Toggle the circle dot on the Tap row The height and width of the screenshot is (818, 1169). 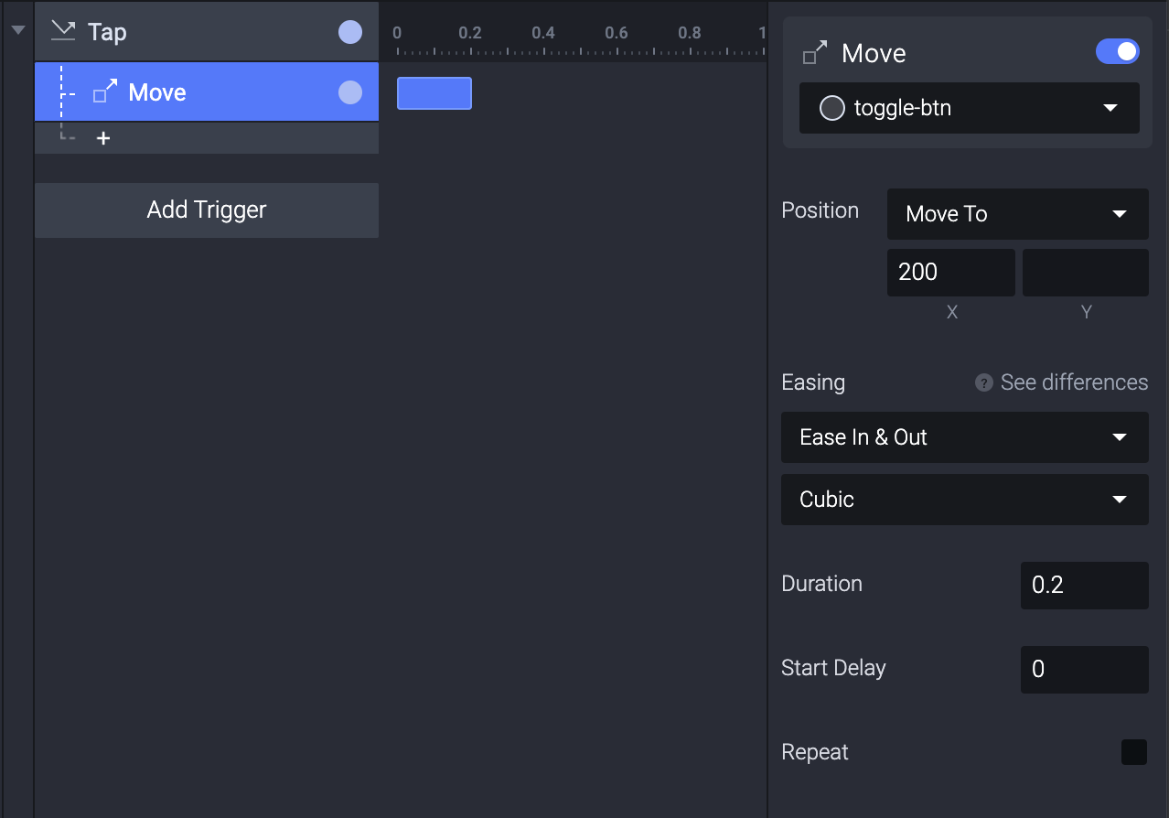click(350, 32)
